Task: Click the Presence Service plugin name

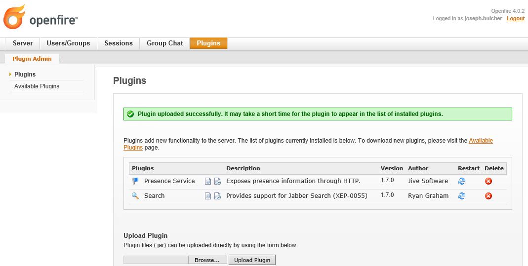Action: click(169, 181)
